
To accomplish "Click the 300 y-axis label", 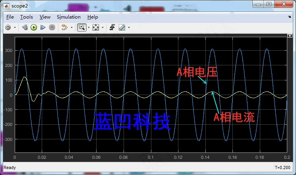I will point(9,50).
